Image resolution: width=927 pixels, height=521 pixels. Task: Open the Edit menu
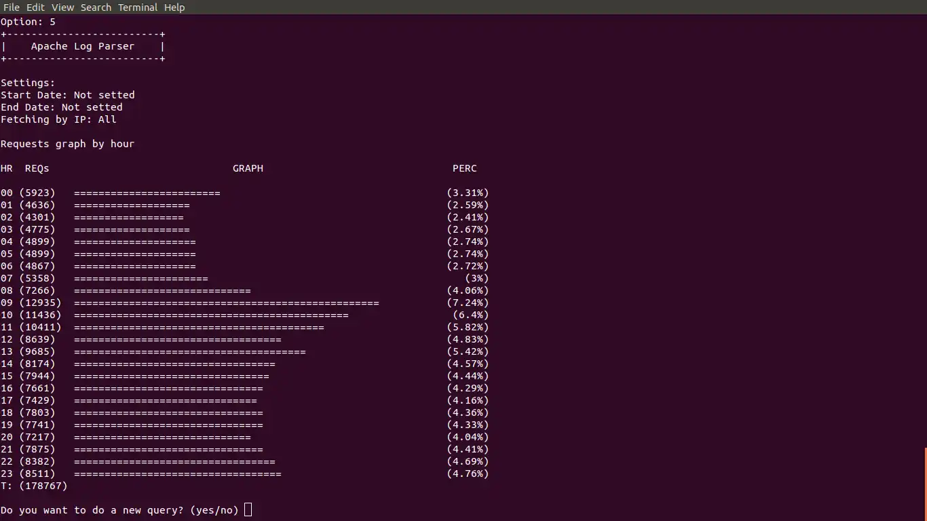coord(35,7)
